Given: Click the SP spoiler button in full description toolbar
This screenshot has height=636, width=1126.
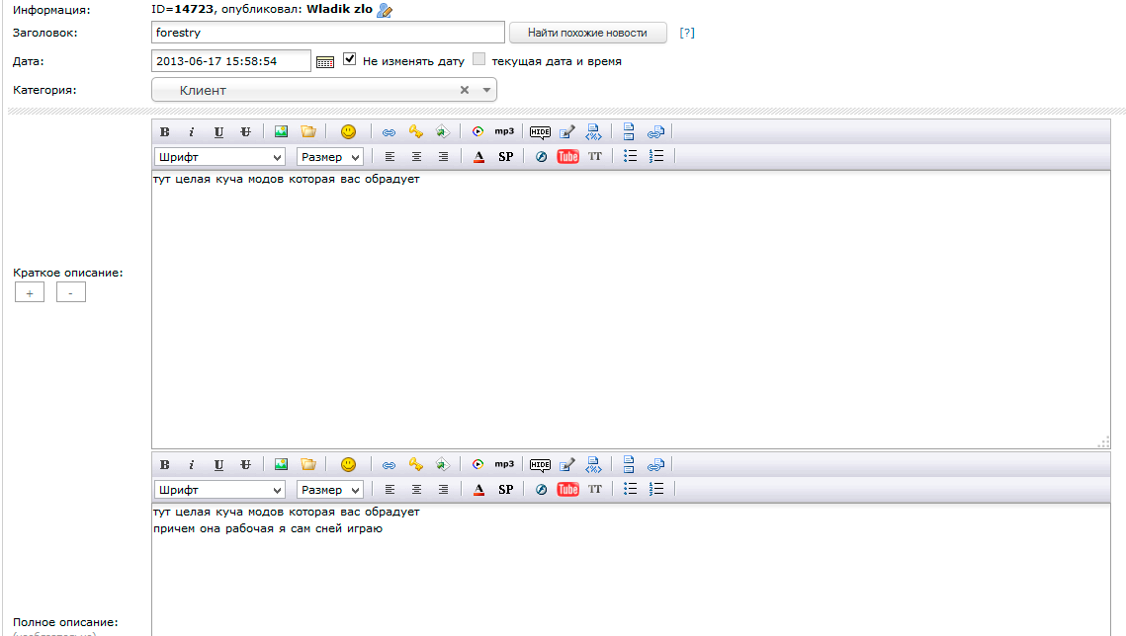Looking at the screenshot, I should pos(505,489).
